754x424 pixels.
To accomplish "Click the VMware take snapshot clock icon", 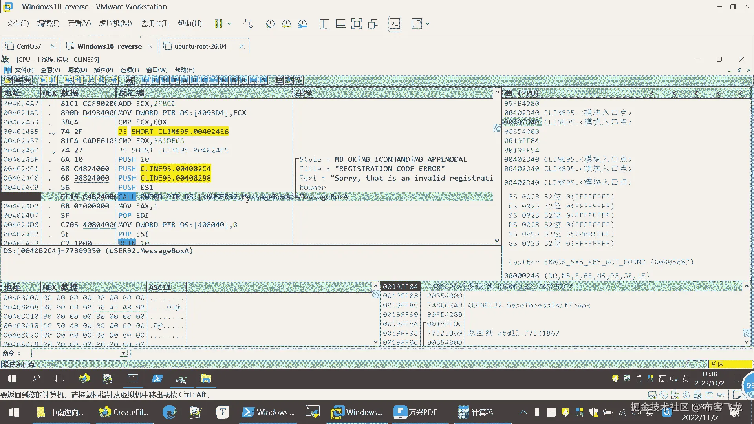I will pos(270,24).
